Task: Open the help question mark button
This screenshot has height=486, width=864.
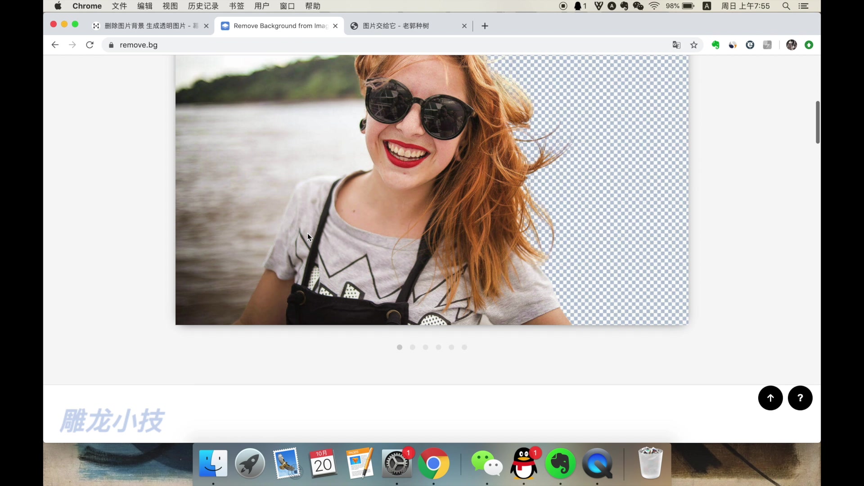Action: tap(800, 398)
